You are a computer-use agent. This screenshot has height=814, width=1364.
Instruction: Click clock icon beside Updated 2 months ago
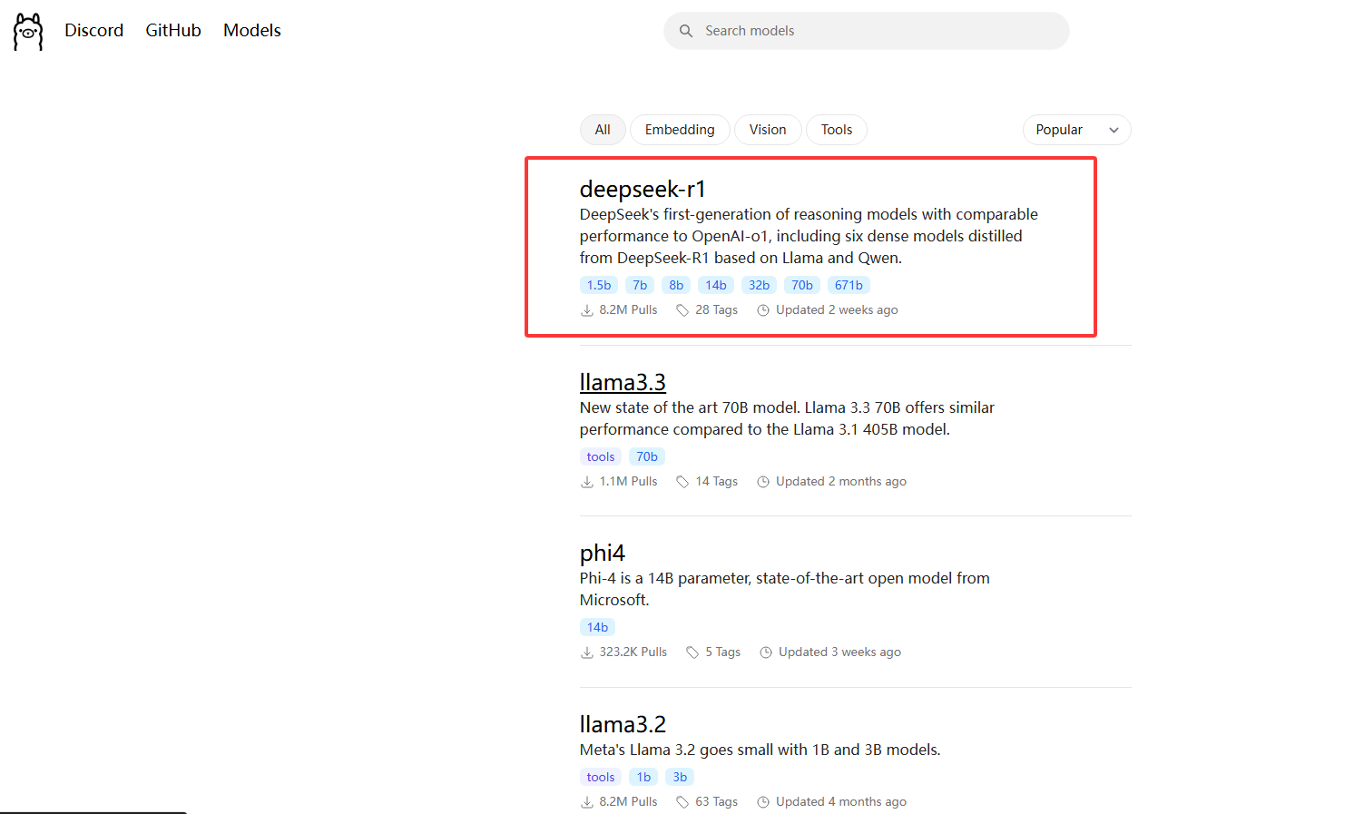tap(763, 482)
